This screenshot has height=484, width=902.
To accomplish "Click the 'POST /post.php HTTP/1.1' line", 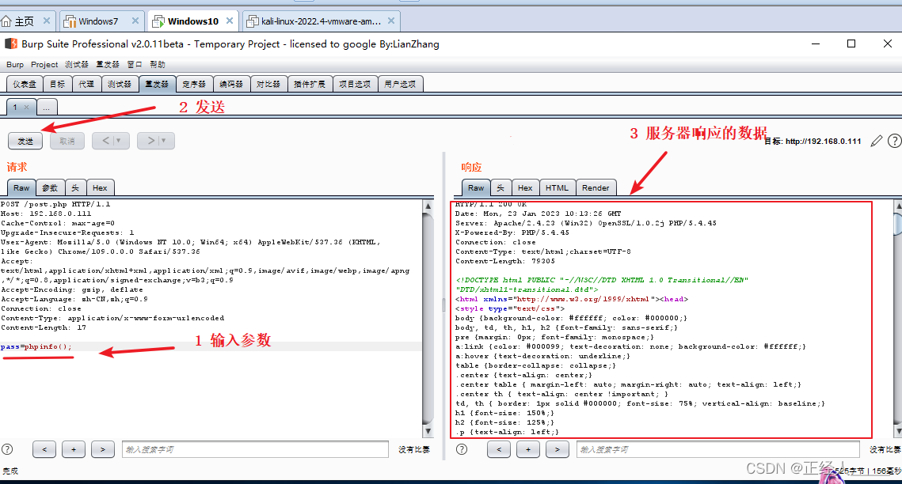I will (x=55, y=204).
